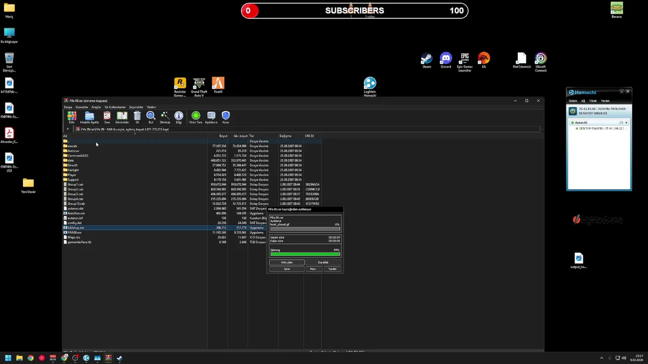Click the Sil trash icon
Screen dimensions: 648x364
[137, 118]
